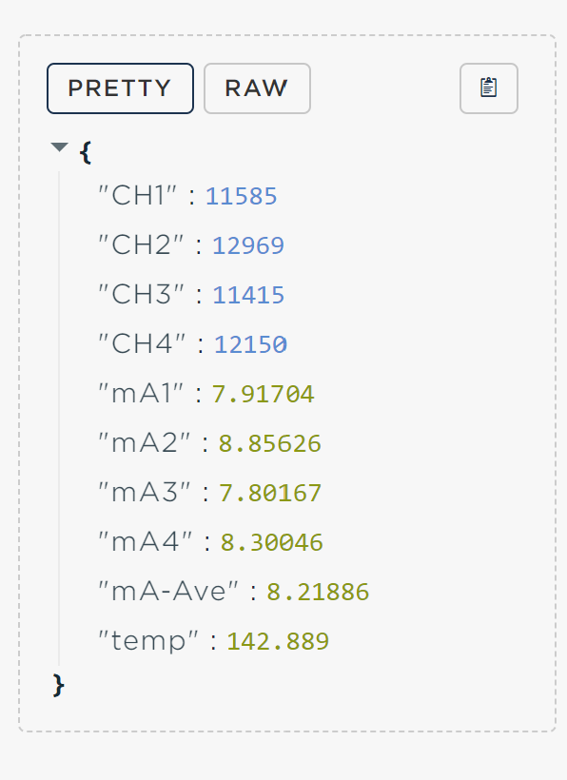The image size is (567, 780).
Task: Select CH3 value 11415
Action: click(248, 295)
